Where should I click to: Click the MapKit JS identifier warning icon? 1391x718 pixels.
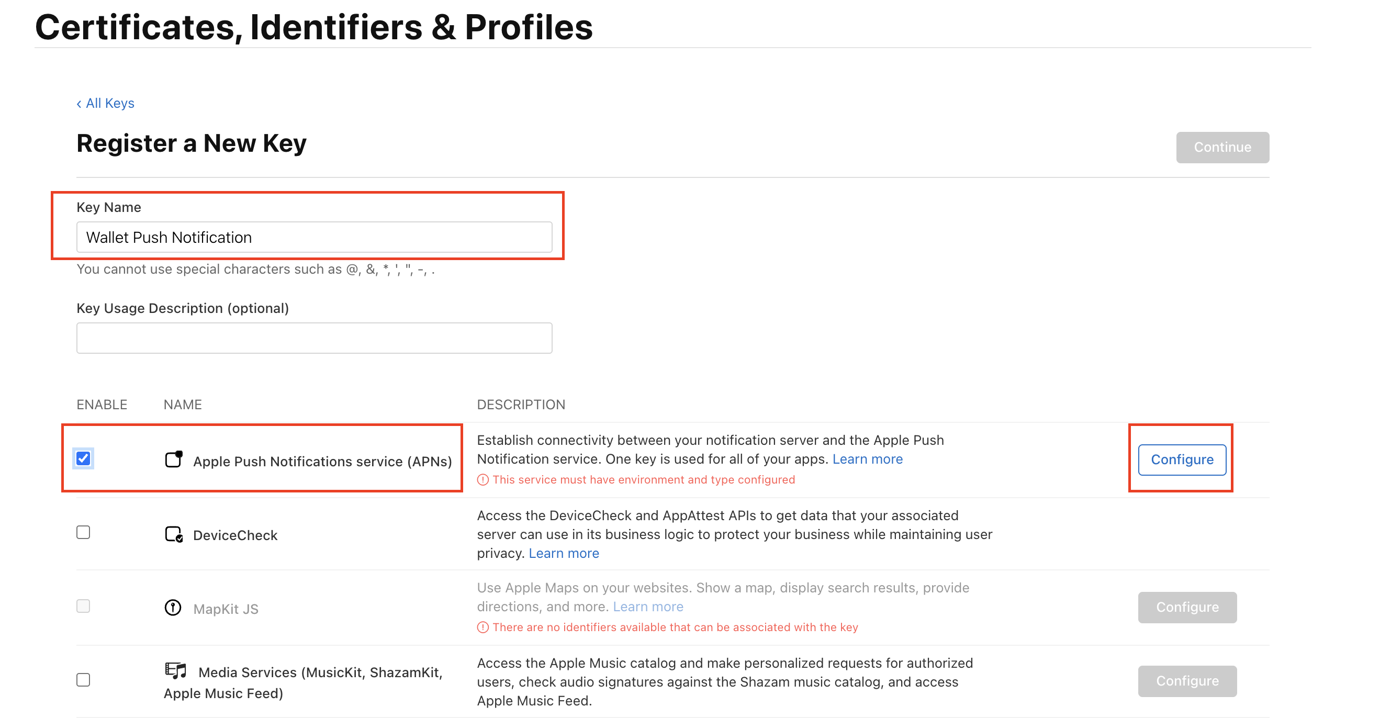click(x=483, y=627)
